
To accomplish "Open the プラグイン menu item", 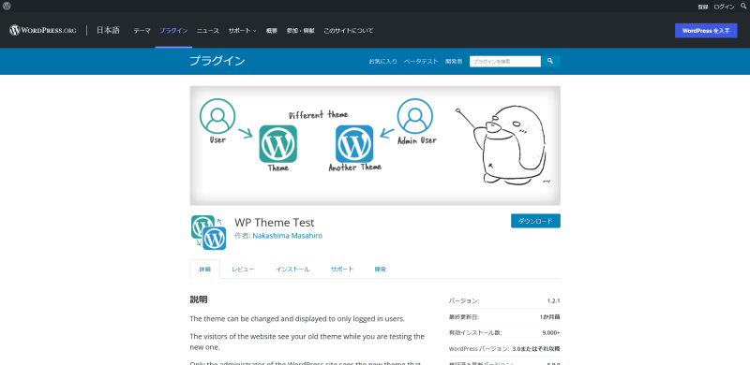I will click(x=173, y=31).
